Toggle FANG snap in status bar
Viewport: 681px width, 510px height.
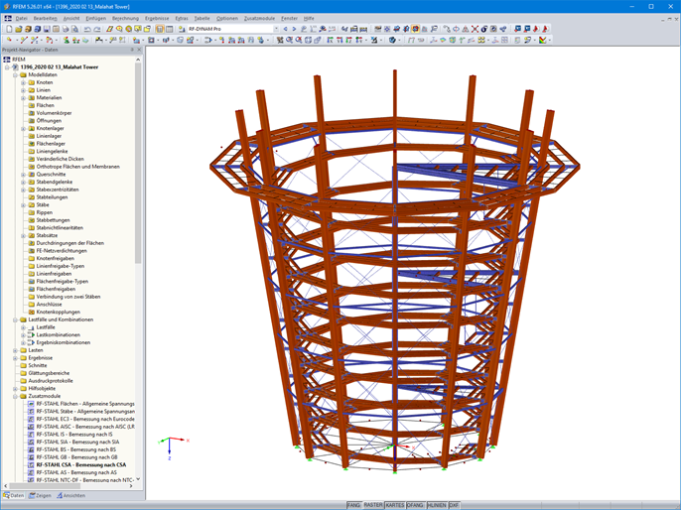pos(354,505)
